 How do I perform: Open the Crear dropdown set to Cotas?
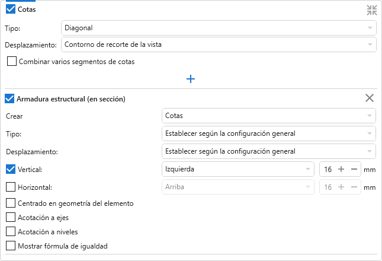coord(269,116)
